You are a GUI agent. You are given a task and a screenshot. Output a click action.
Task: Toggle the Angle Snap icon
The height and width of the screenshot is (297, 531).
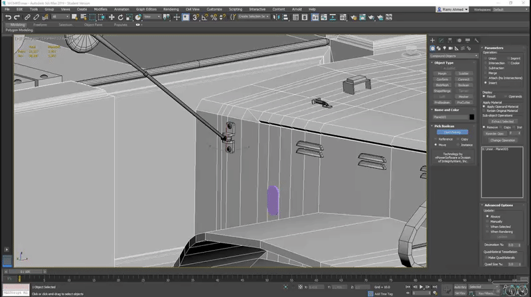click(205, 17)
